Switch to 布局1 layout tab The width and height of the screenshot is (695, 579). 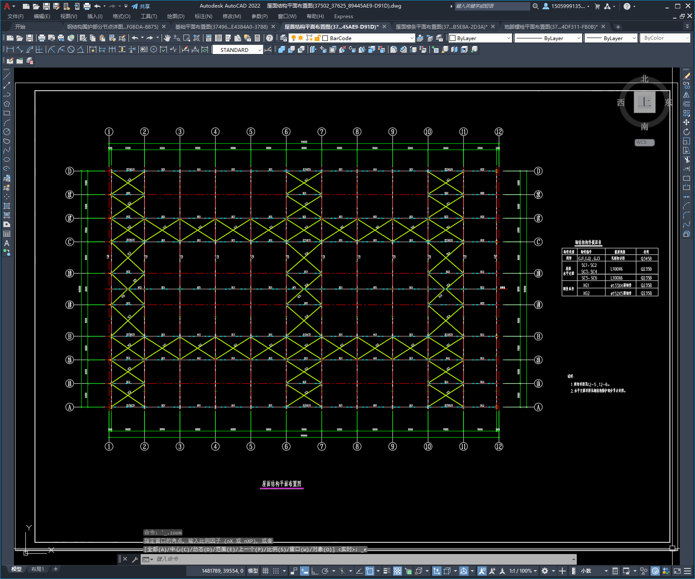point(38,569)
